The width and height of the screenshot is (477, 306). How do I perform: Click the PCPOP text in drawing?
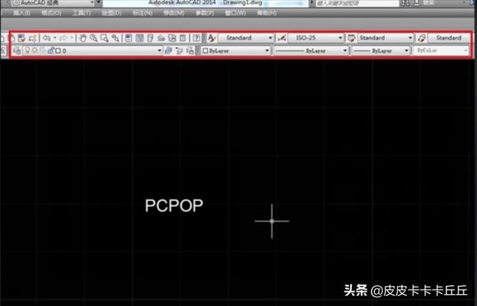[174, 205]
